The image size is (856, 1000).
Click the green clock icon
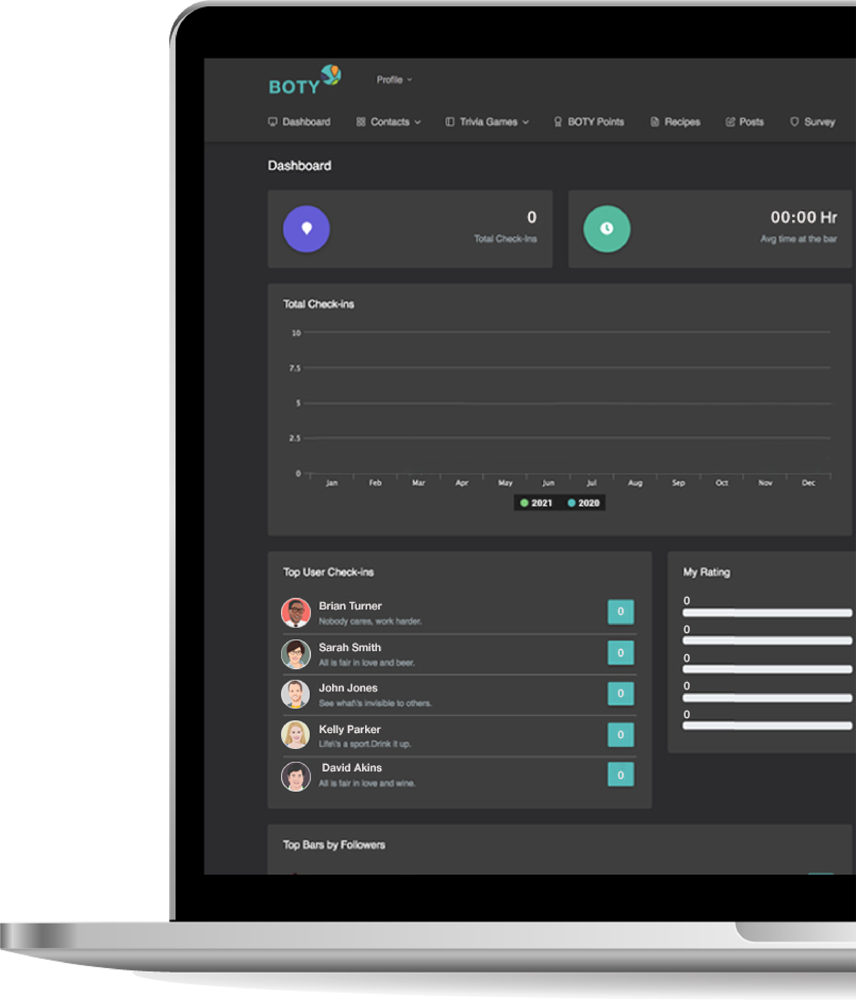(x=606, y=229)
